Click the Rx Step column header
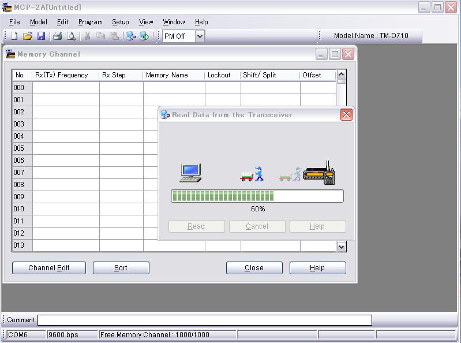The height and width of the screenshot is (343, 461). (x=121, y=75)
